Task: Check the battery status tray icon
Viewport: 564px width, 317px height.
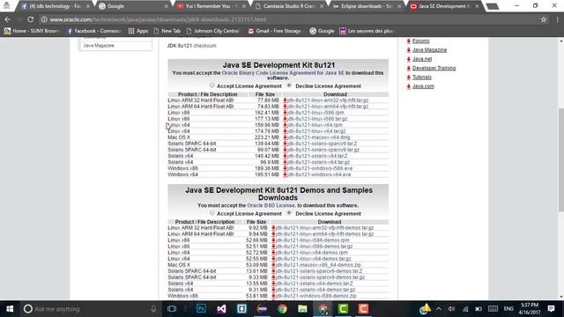Action: tap(479, 309)
